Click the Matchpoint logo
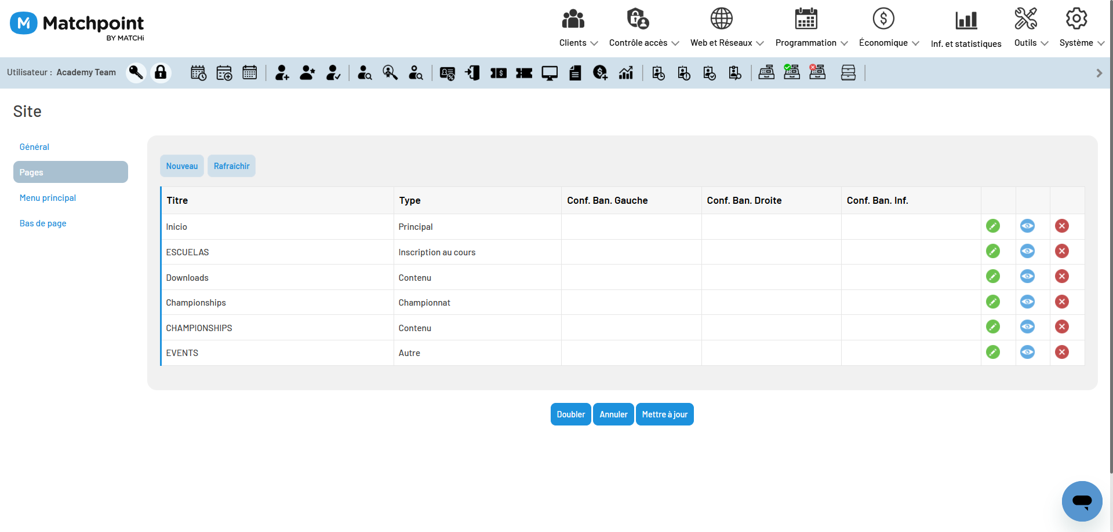Image resolution: width=1113 pixels, height=532 pixels. pyautogui.click(x=77, y=26)
